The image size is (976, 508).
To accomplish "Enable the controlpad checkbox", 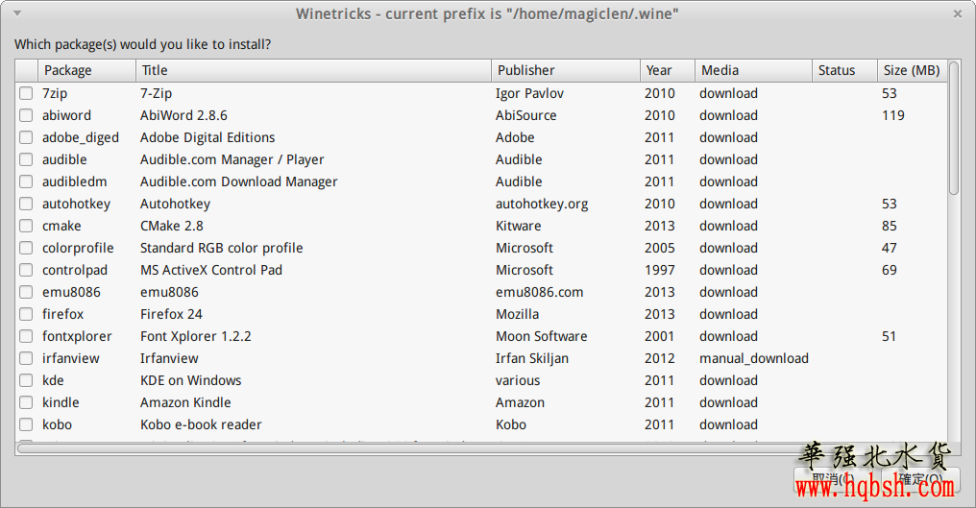I will point(26,270).
